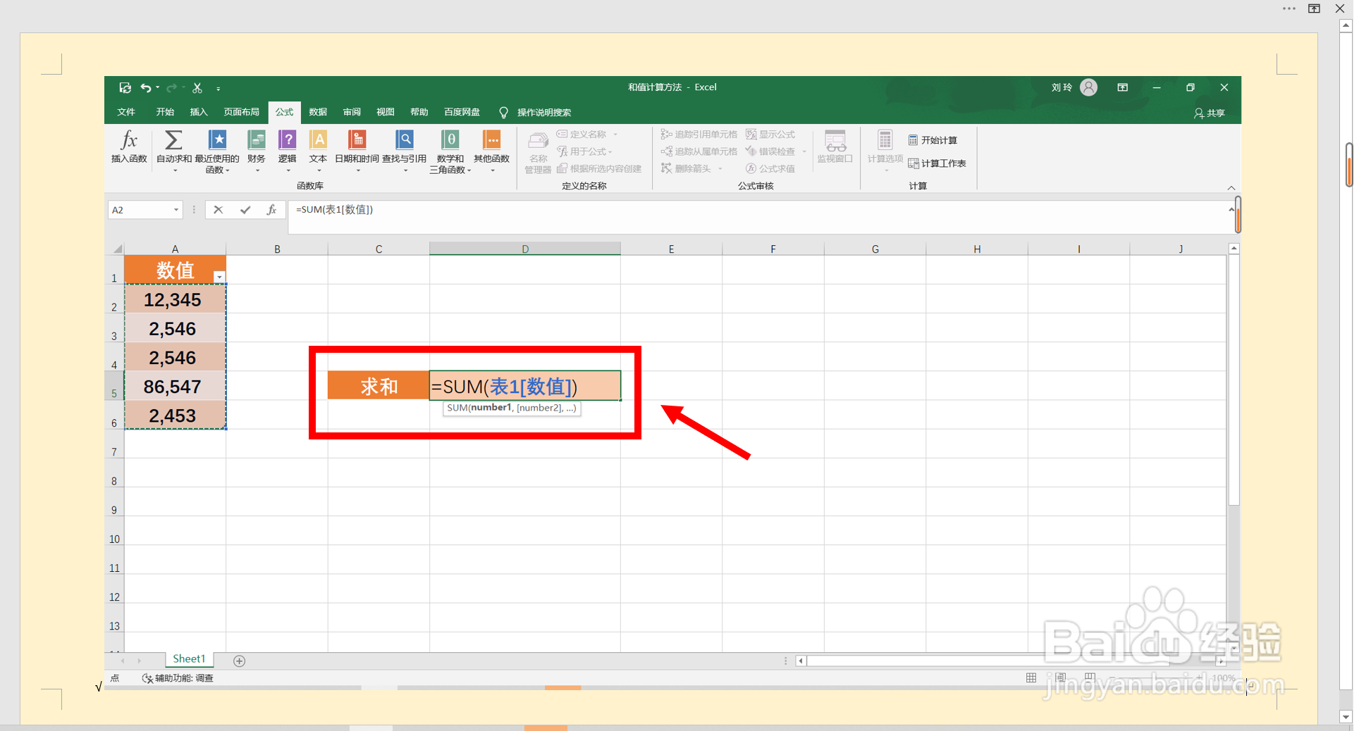Activate normal view toggle in status bar

1031,677
